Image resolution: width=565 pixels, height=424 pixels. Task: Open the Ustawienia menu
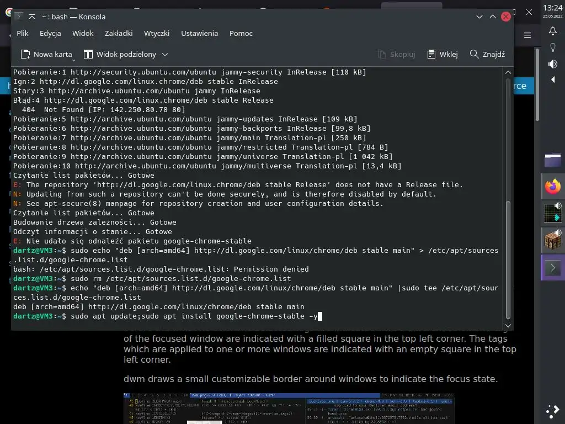coord(199,33)
